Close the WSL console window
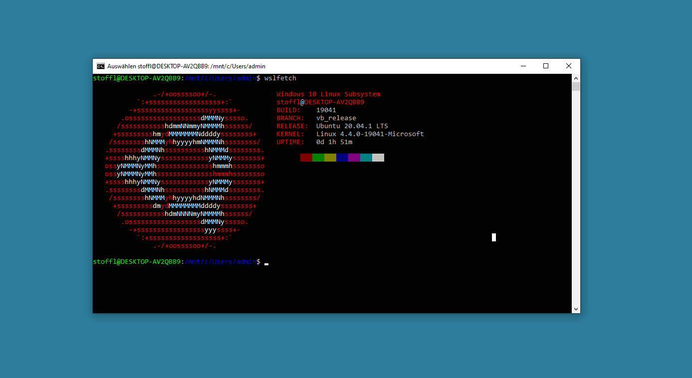 point(569,66)
